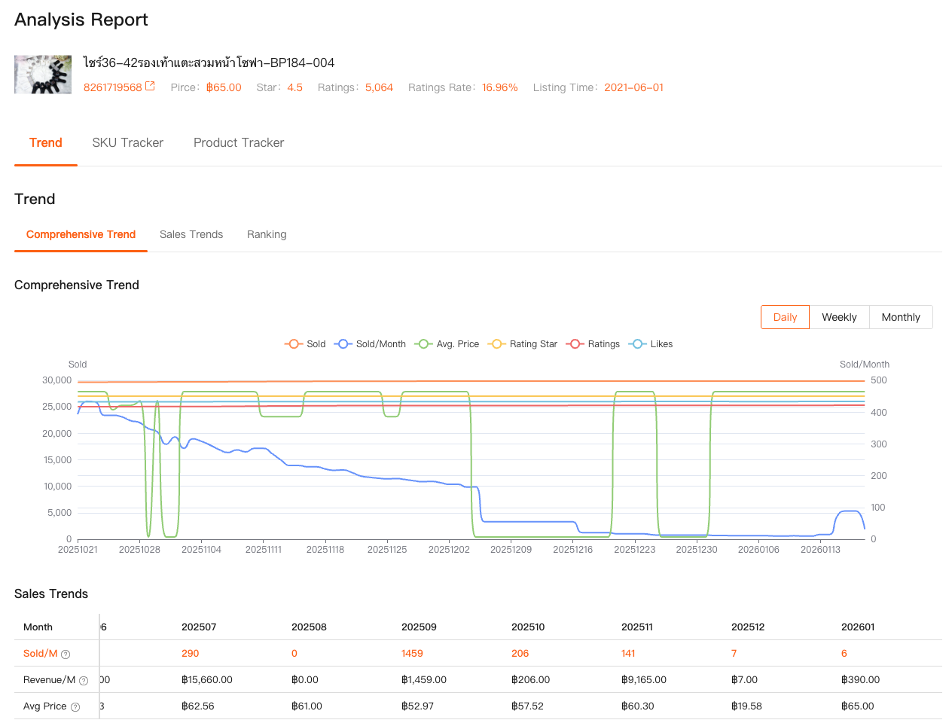Image resolution: width=952 pixels, height=720 pixels.
Task: Switch to Sales Trends sub-tab
Action: click(191, 235)
